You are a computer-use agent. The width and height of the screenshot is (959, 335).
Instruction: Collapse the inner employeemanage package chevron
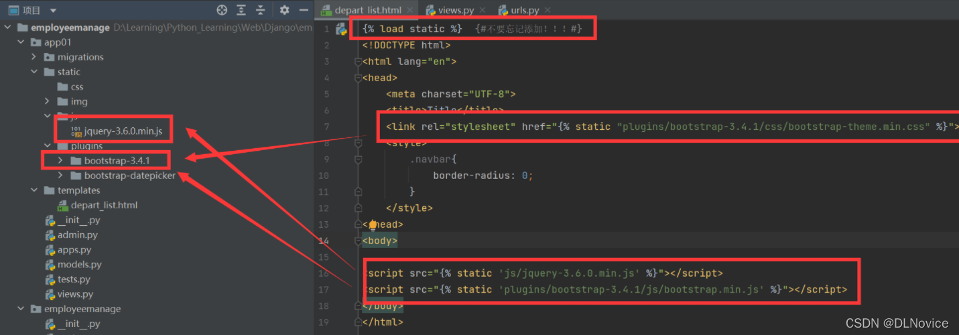coord(21,309)
